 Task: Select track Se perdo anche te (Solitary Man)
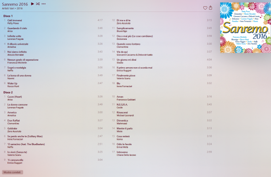point(25,136)
